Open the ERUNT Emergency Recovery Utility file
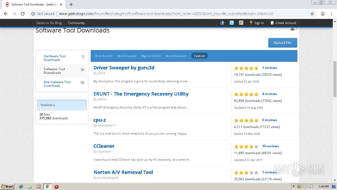Viewport: 337px width, 190px height. point(141,94)
